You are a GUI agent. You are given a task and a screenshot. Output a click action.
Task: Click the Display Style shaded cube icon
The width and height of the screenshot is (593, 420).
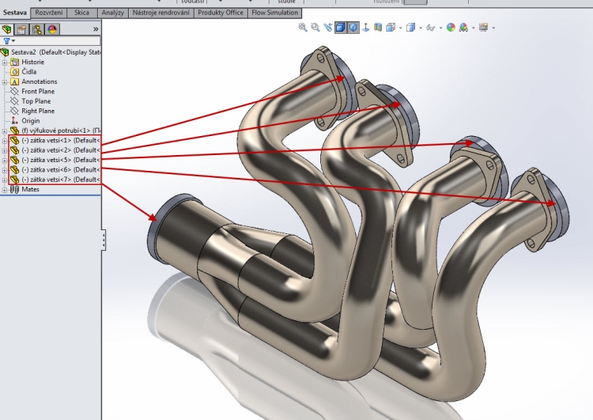[x=410, y=27]
